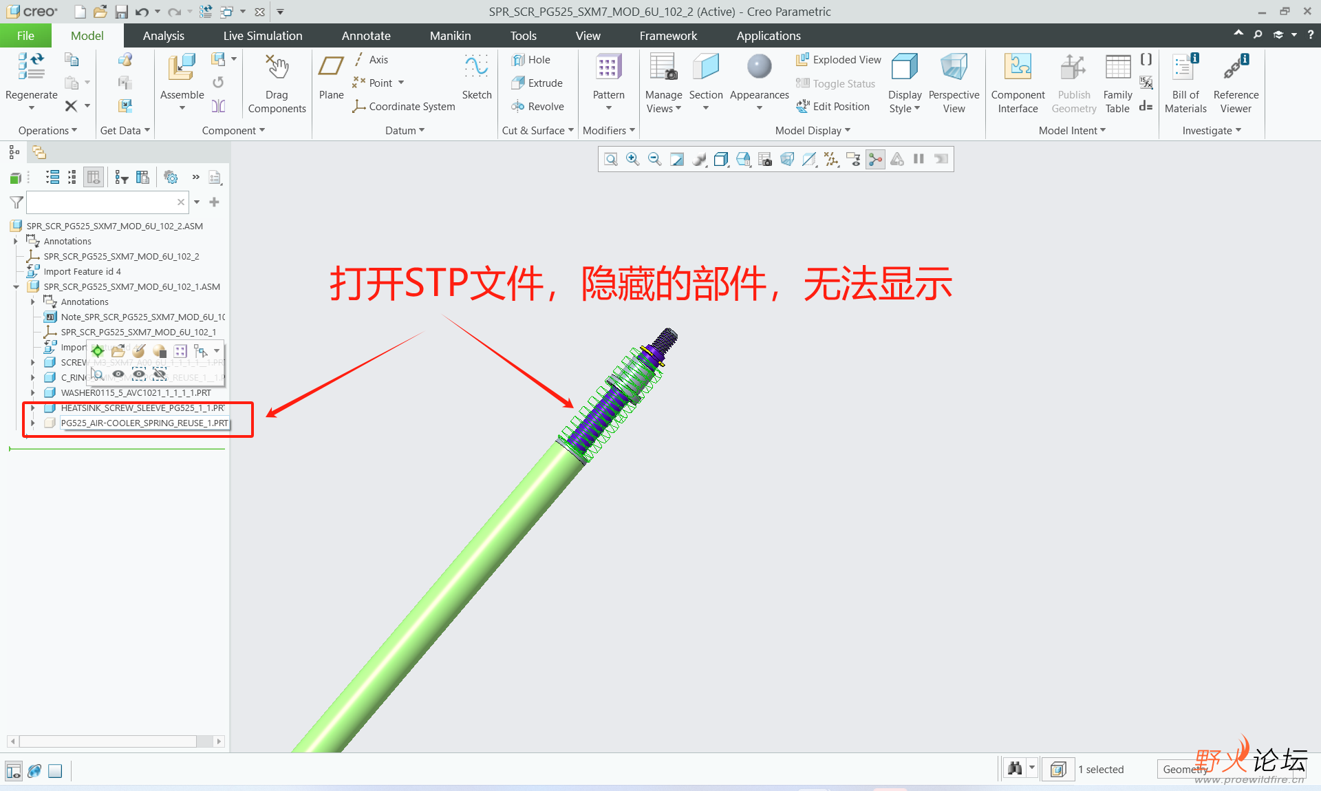1321x791 pixels.
Task: Open Exploded View
Action: point(838,60)
